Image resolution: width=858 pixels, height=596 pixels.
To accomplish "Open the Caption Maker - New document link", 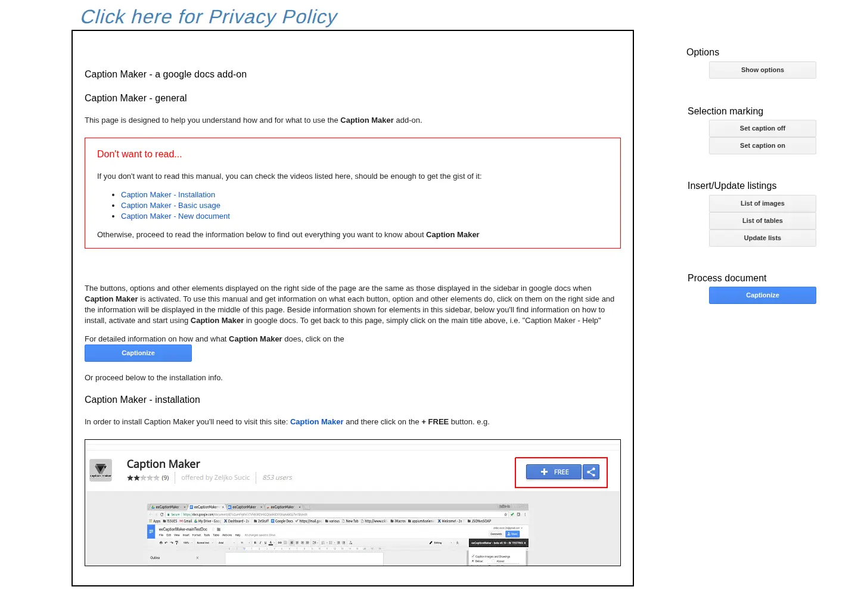I will pos(175,216).
